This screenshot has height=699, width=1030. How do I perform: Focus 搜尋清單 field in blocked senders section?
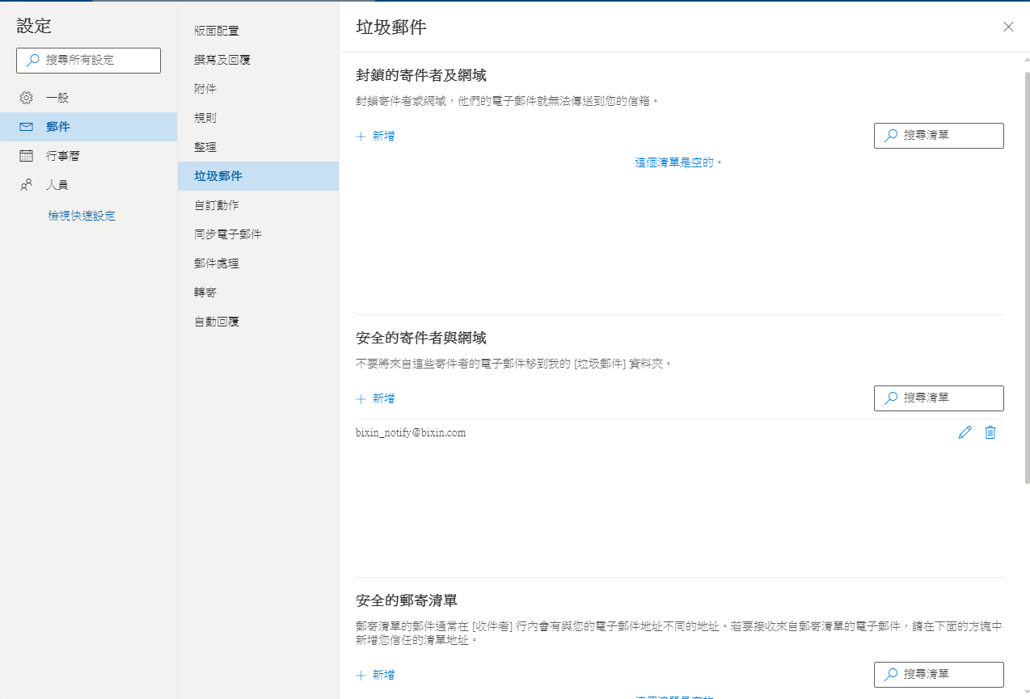[939, 136]
